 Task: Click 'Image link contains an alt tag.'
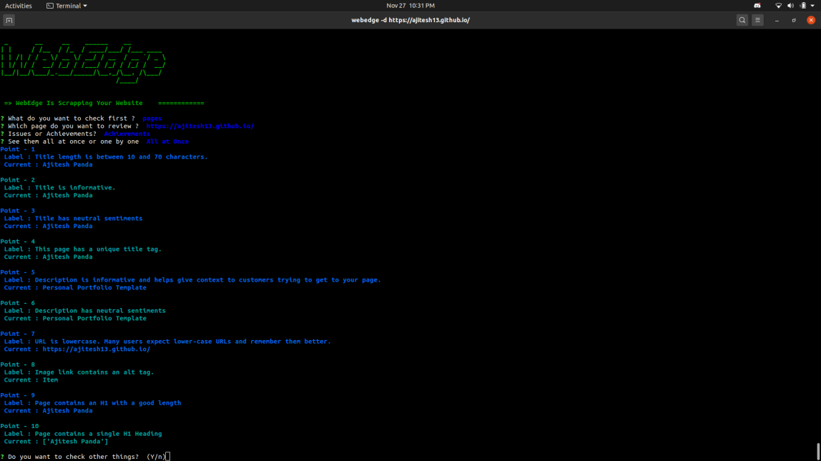(x=94, y=372)
